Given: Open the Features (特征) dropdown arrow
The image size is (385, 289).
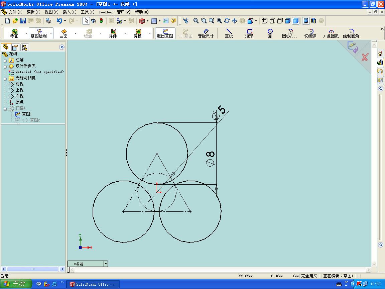Looking at the screenshot, I should coord(26,33).
